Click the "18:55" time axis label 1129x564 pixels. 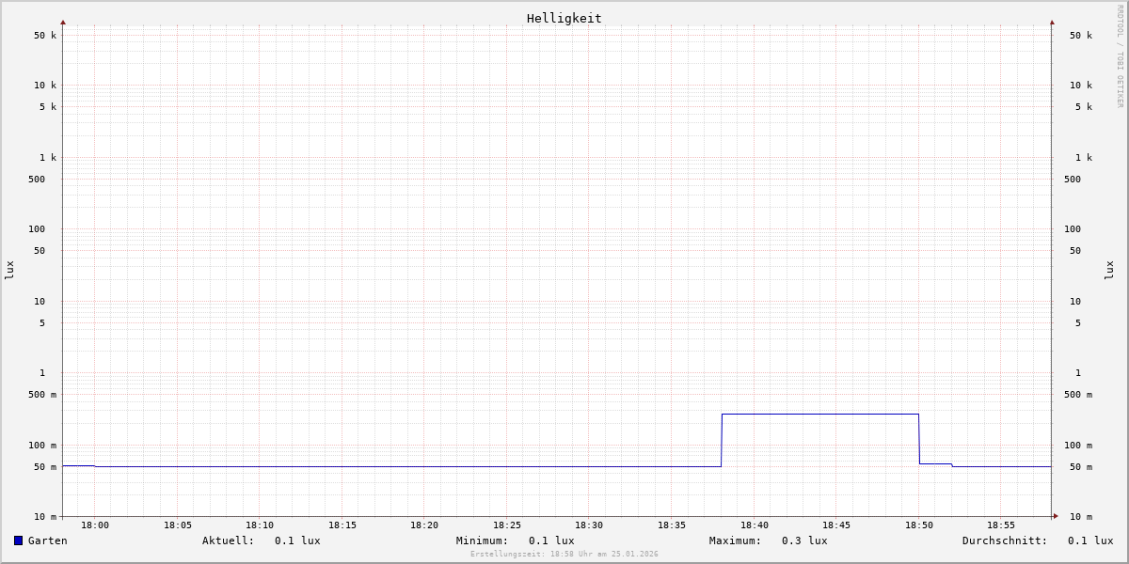[x=1001, y=525]
